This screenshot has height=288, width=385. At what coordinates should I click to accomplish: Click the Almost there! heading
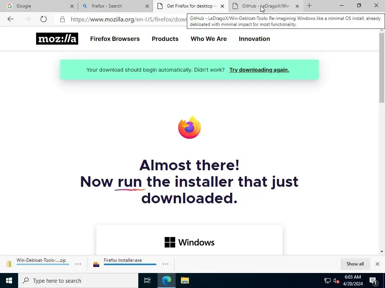tap(189, 165)
